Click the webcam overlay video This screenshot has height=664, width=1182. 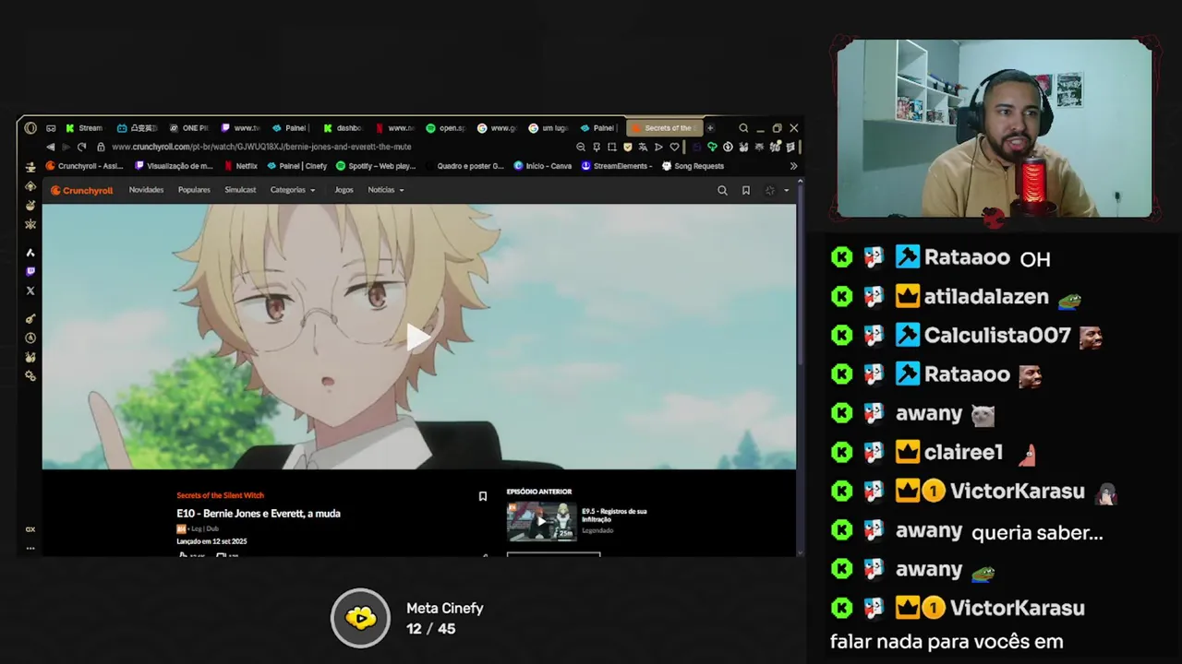(995, 128)
